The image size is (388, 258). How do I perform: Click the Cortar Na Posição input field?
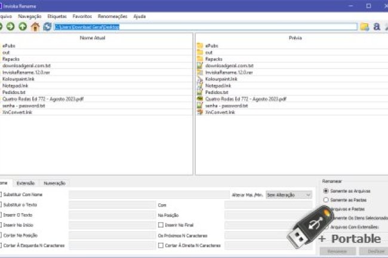[x=112, y=235]
